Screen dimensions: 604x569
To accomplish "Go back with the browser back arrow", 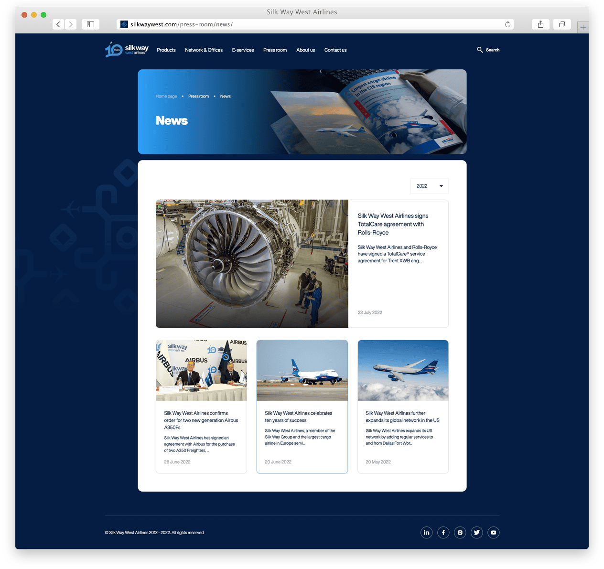I will tap(58, 24).
